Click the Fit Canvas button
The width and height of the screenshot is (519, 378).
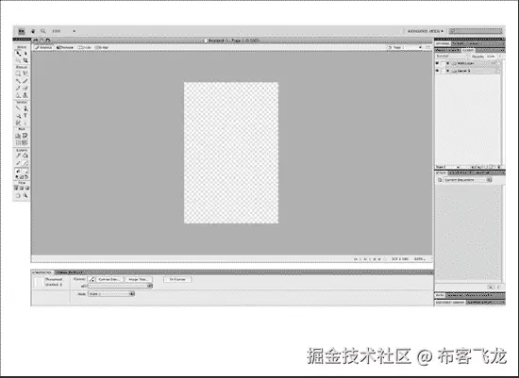click(x=177, y=279)
